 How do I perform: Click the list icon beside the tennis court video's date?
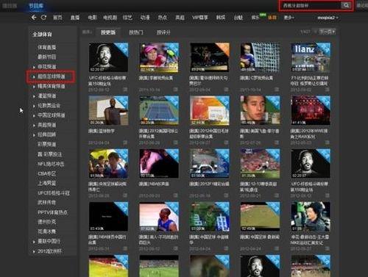pyautogui.click(x=175, y=143)
